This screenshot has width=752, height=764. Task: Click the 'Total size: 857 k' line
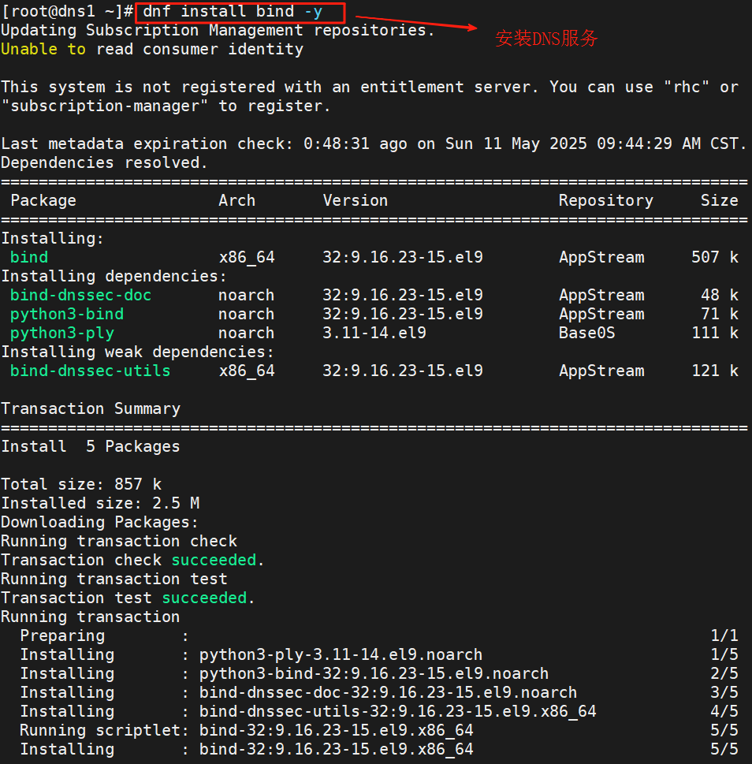(81, 485)
